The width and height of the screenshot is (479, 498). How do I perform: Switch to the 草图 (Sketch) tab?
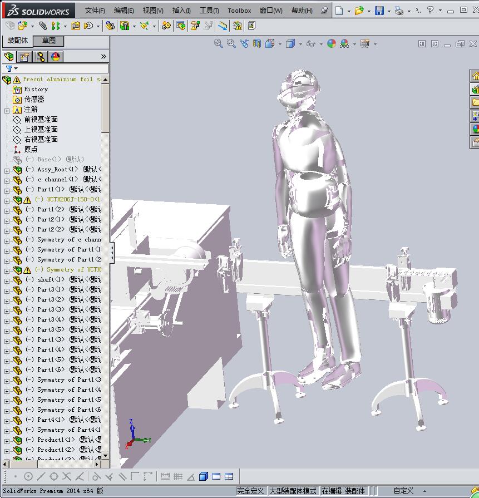click(49, 41)
